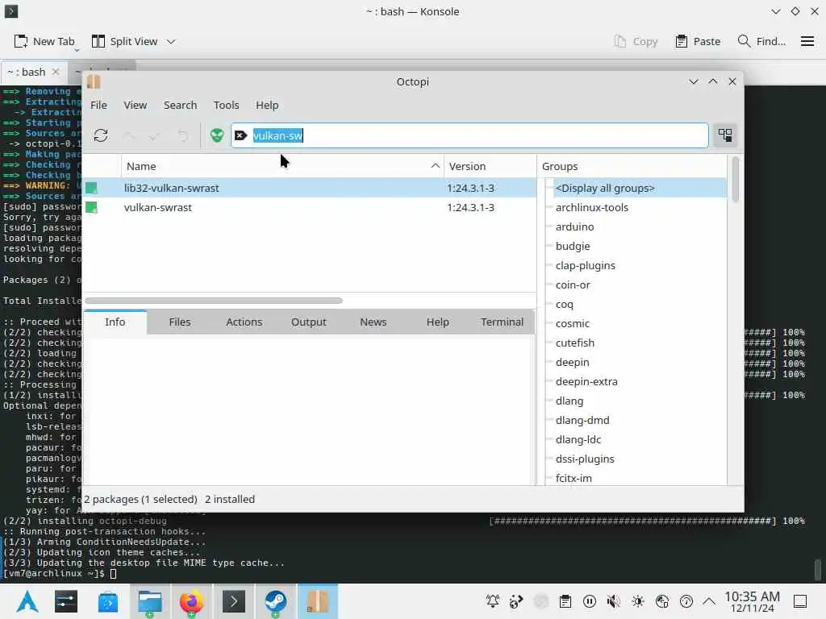The width and height of the screenshot is (826, 619).
Task: Open Octopi's View menu
Action: (136, 105)
